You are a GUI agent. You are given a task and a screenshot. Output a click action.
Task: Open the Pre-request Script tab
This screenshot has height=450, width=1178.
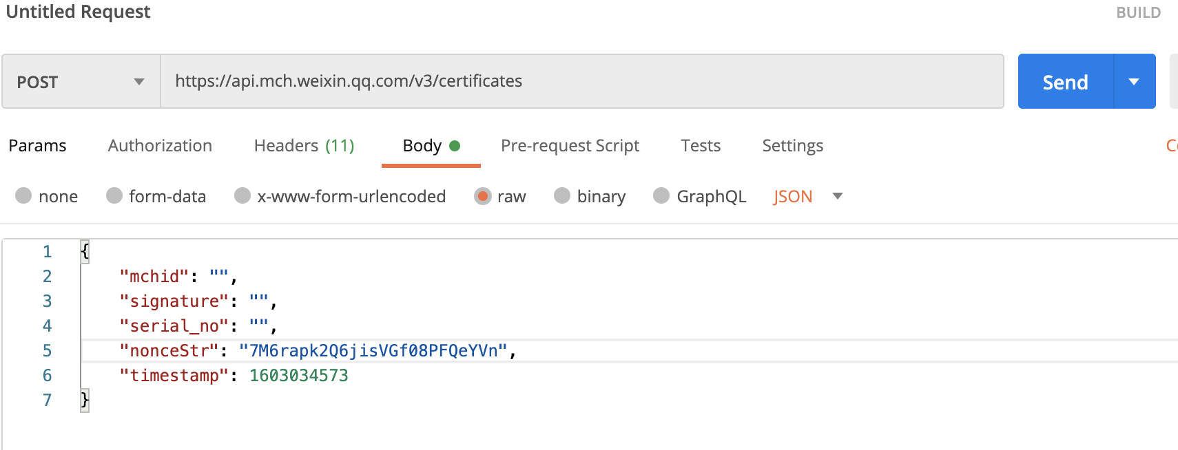coord(570,146)
